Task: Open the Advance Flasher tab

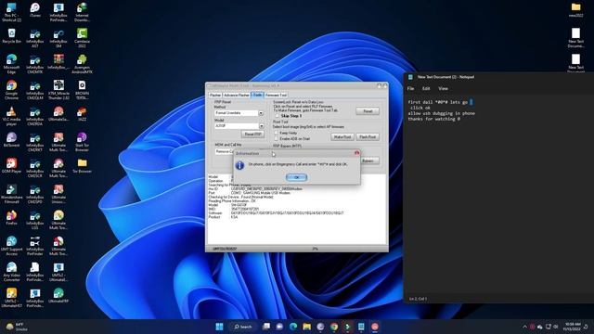Action: click(x=237, y=95)
